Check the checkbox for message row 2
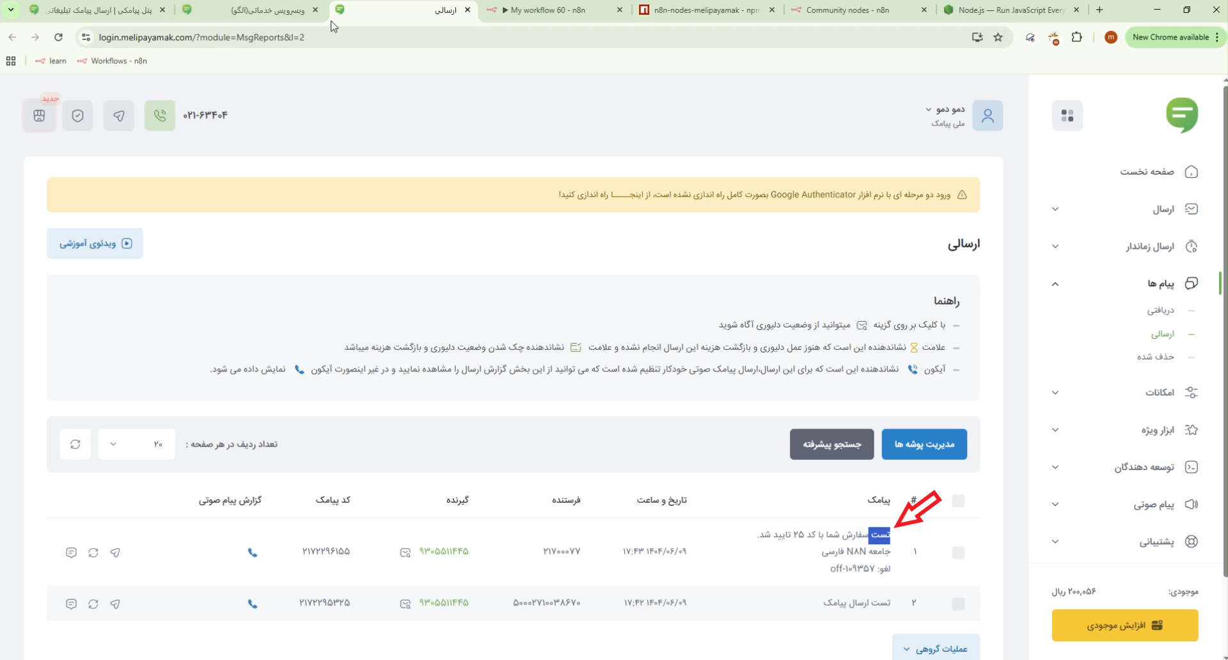The width and height of the screenshot is (1228, 660). click(957, 604)
